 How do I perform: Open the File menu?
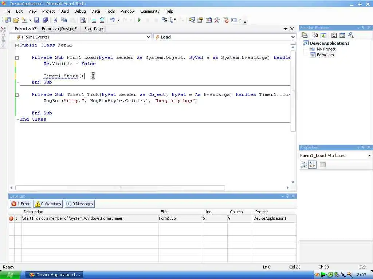[7, 11]
